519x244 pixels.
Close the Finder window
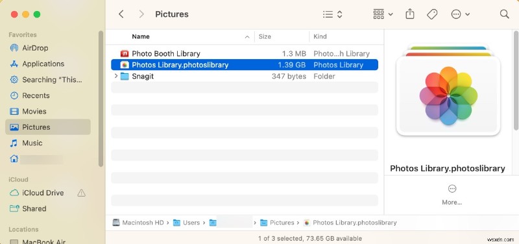14,14
